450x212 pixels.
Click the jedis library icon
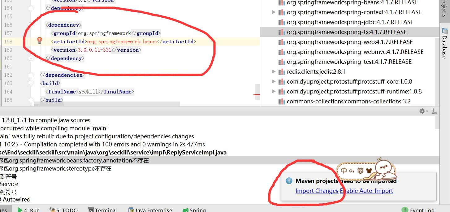pyautogui.click(x=281, y=71)
